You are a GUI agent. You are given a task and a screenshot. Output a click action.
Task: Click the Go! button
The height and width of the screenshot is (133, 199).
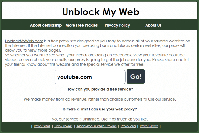(x=136, y=76)
